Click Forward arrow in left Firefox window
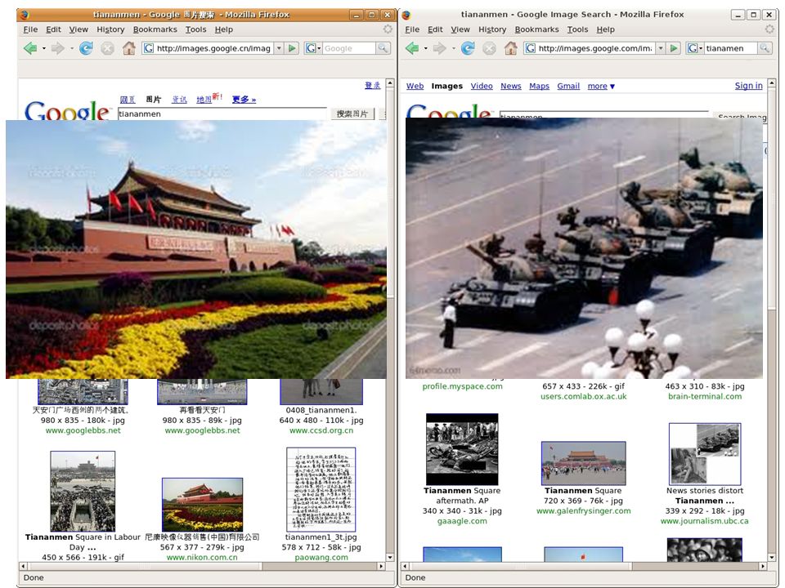Screen dimensions: 785x588 click(x=58, y=48)
